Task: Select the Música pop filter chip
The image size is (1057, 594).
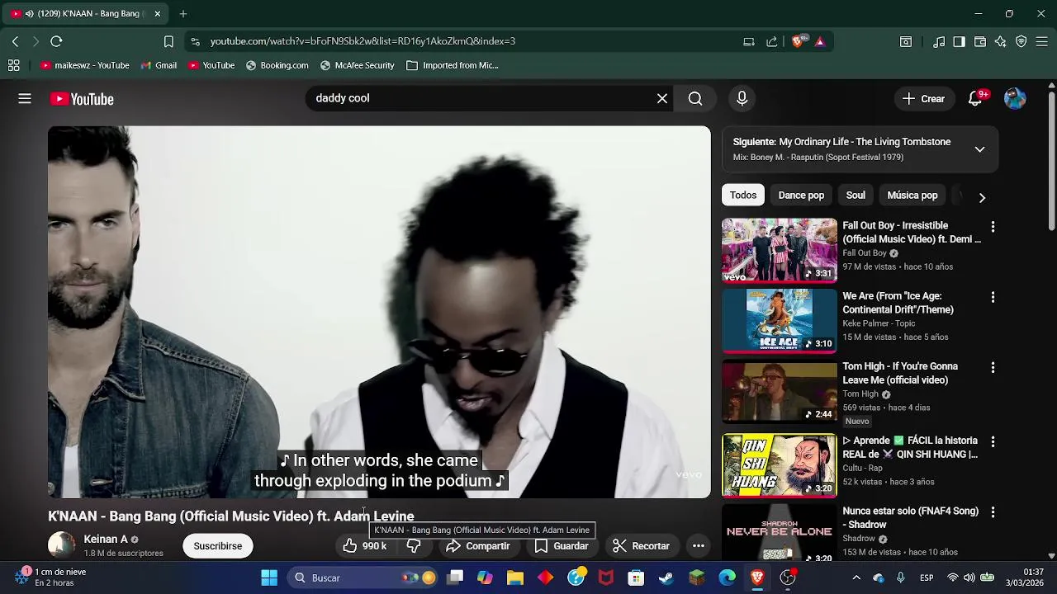Action: pos(912,196)
